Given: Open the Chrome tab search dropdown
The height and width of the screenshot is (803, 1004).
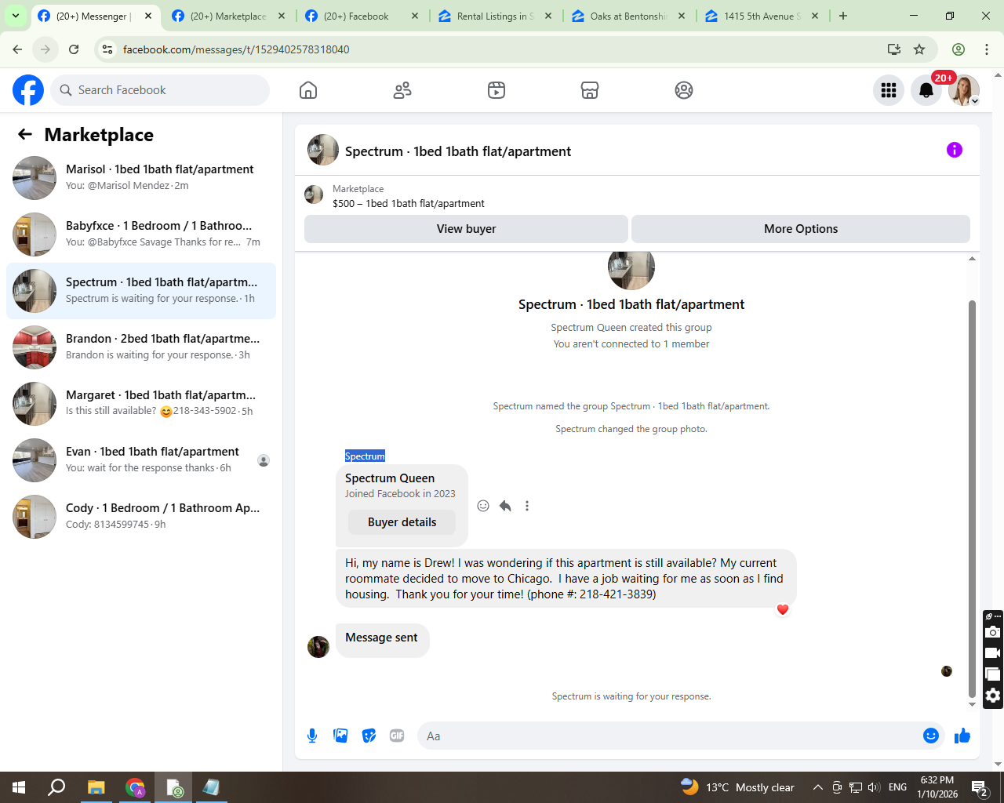Looking at the screenshot, I should (x=16, y=16).
